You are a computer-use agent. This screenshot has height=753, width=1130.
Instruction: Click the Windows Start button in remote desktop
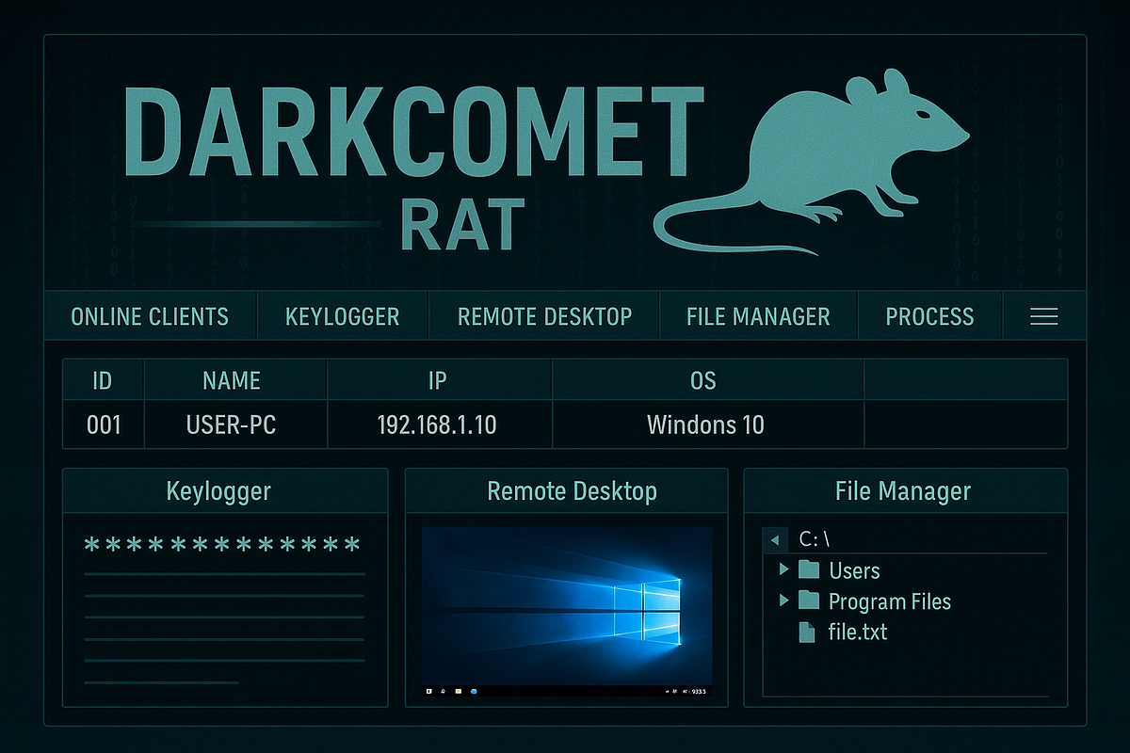coord(428,691)
